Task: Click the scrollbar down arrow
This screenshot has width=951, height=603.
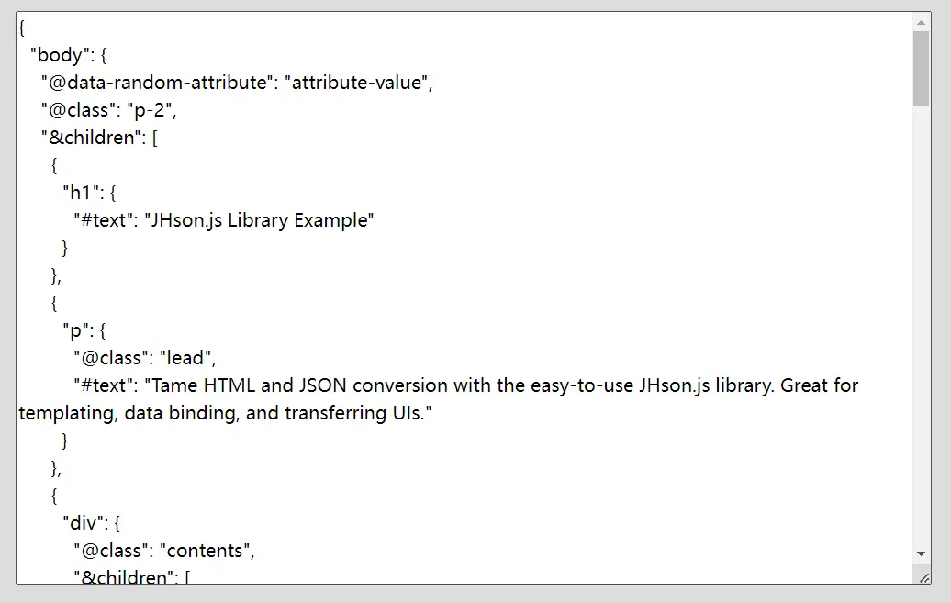Action: click(921, 553)
